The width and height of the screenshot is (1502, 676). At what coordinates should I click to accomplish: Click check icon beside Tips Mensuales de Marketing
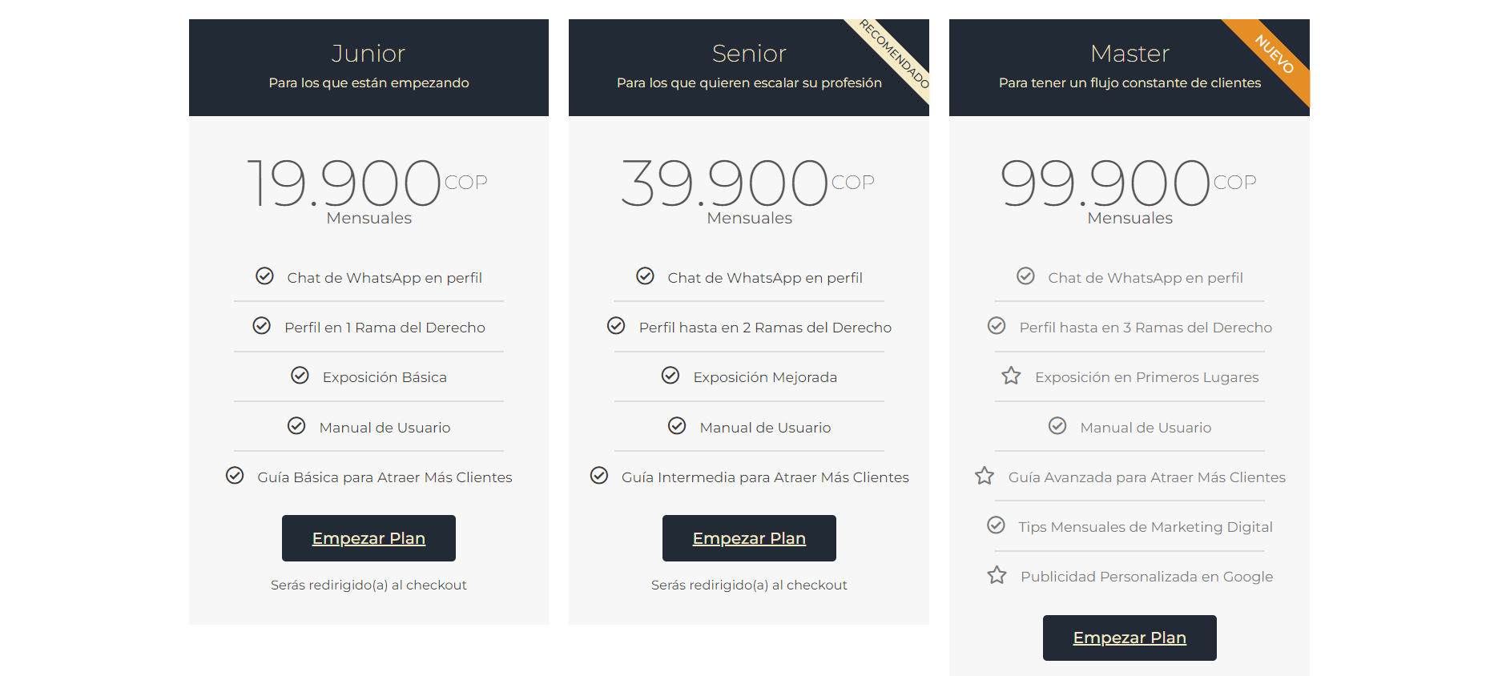(x=996, y=525)
